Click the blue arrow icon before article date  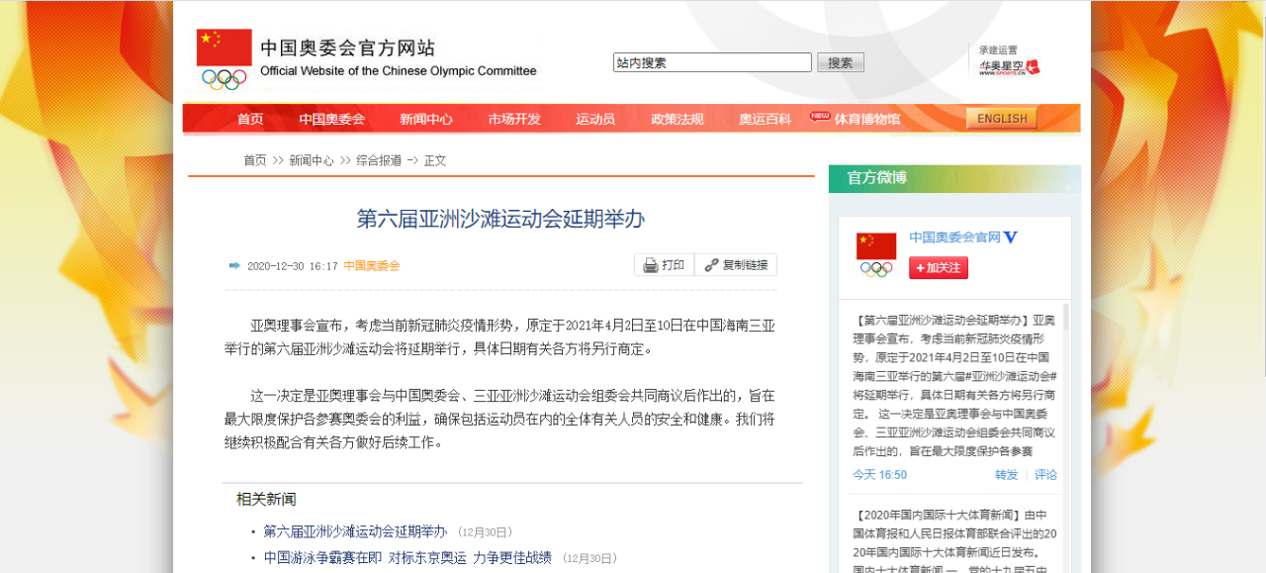pos(234,265)
